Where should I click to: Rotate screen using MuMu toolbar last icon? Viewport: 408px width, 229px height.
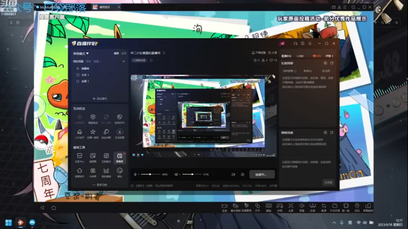click(x=368, y=208)
